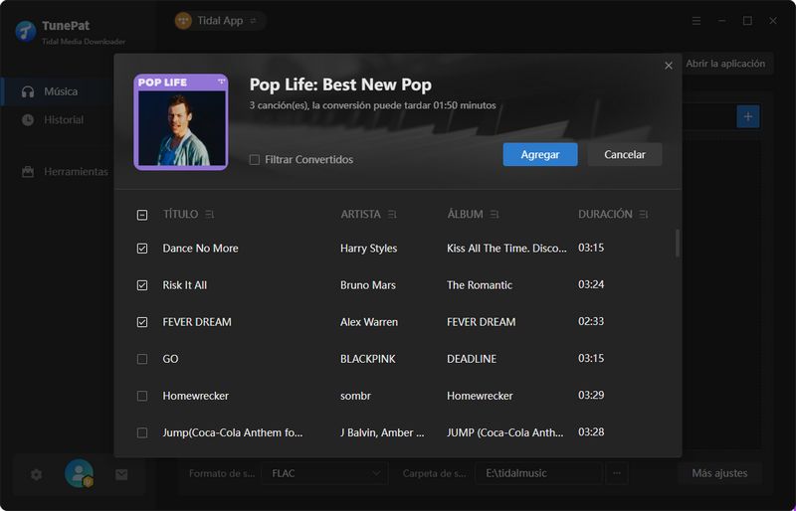Open the FLAC output format dropdown

click(x=324, y=473)
